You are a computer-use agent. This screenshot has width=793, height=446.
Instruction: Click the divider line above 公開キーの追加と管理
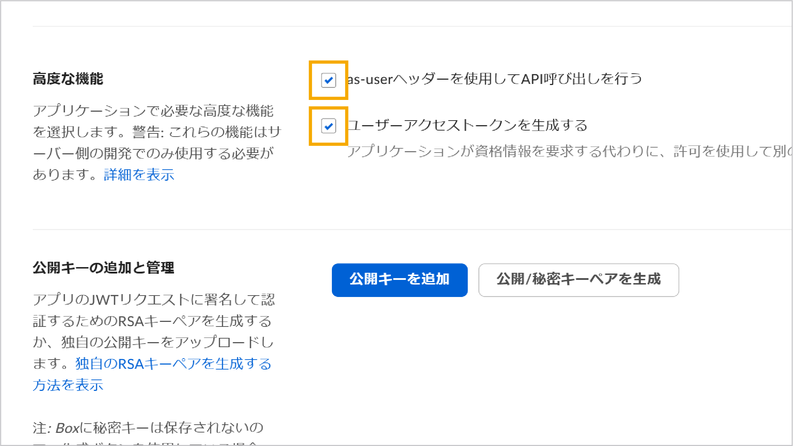pos(413,229)
